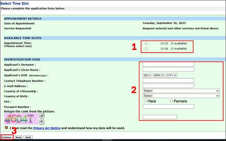Pick the Female radio option
The width and height of the screenshot is (226, 141).
171,101
